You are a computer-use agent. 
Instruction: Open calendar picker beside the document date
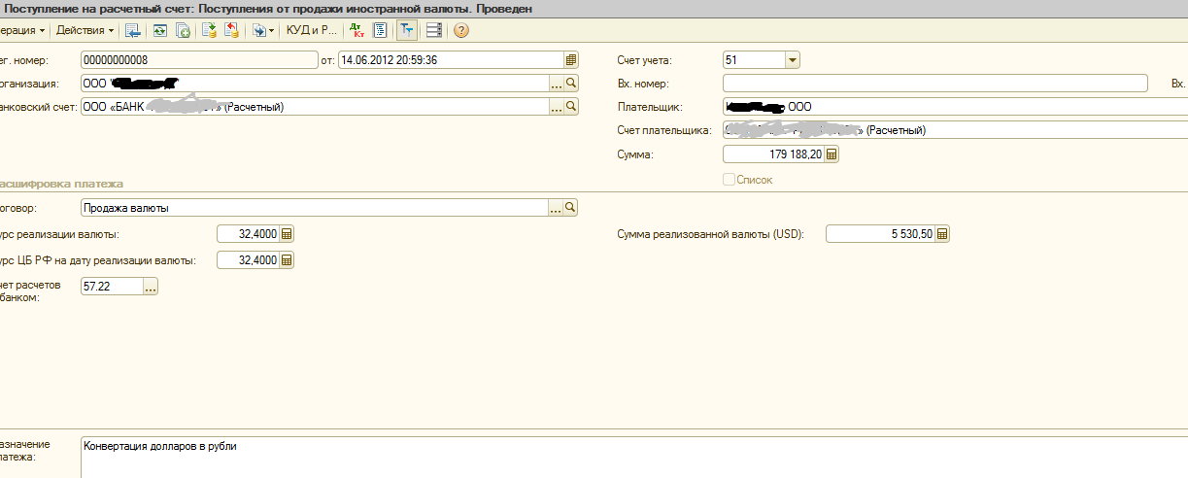pyautogui.click(x=571, y=60)
